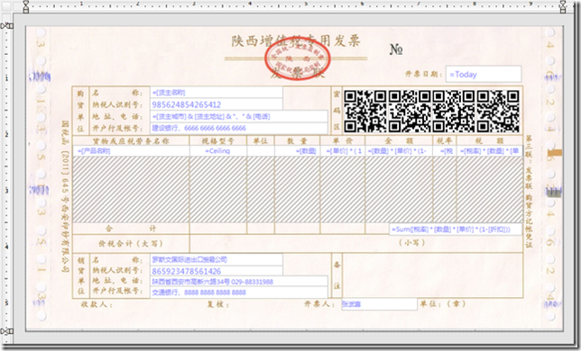
Task: Click the 张颖 invoice issuer field
Action: point(379,304)
